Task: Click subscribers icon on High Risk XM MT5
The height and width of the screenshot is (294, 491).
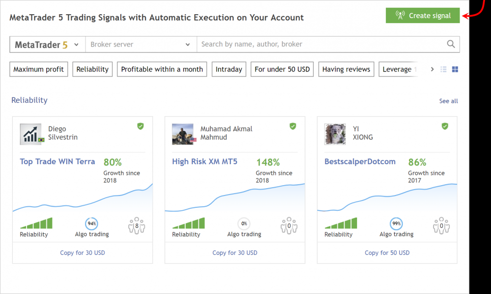Action: coord(289,225)
